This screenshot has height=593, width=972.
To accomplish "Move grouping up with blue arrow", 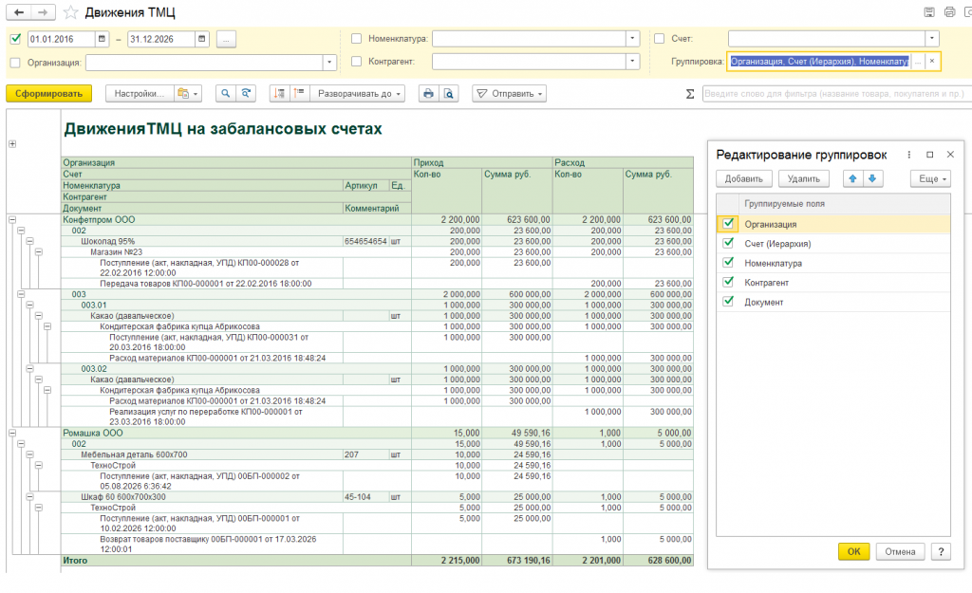I will (853, 178).
